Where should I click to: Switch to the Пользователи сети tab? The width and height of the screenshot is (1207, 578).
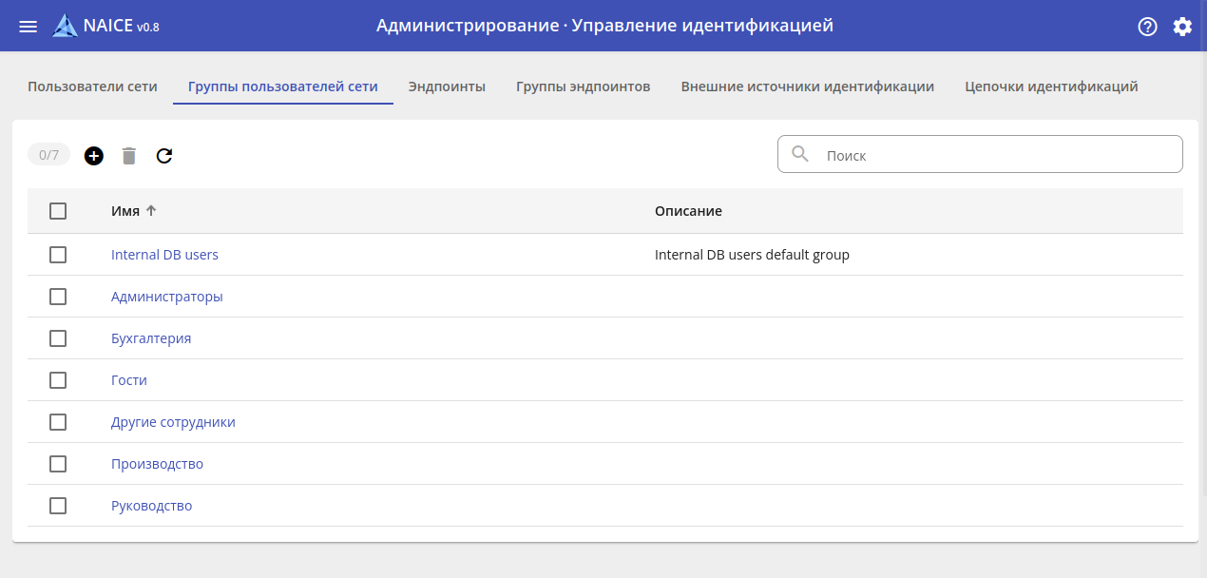(x=92, y=87)
